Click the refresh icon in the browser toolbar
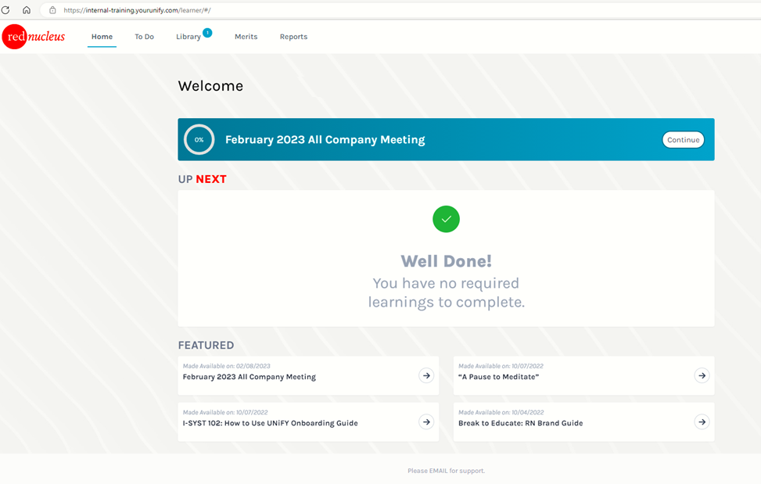This screenshot has height=484, width=761. pyautogui.click(x=8, y=10)
